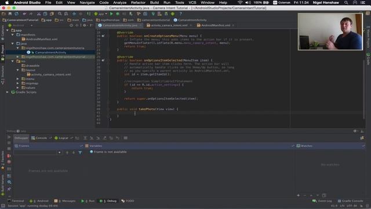371x209 pixels.
Task: Click the Step Into icon in debugger toolbar
Action: [x=92, y=138]
